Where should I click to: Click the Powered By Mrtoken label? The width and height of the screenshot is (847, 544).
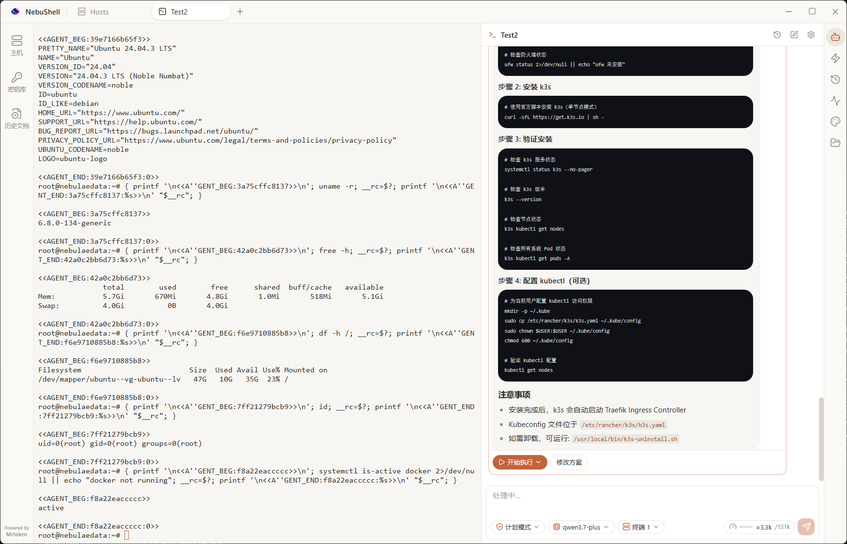click(17, 531)
